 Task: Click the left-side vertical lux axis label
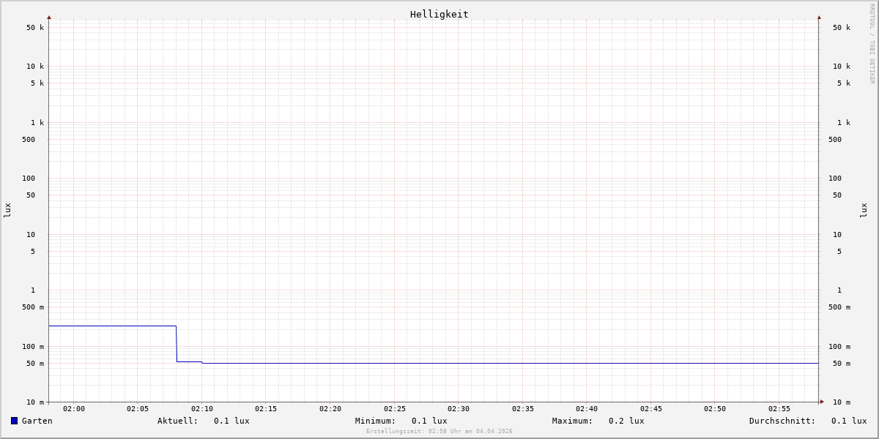coord(7,210)
